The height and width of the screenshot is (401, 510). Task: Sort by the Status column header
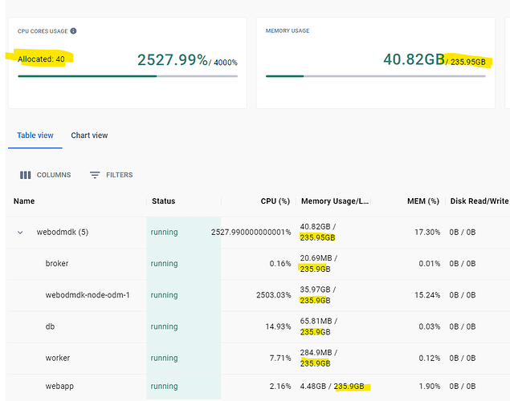click(x=164, y=201)
